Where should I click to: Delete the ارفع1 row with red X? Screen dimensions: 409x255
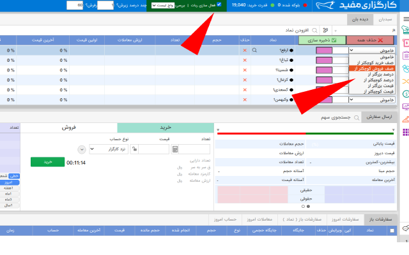coord(244,50)
